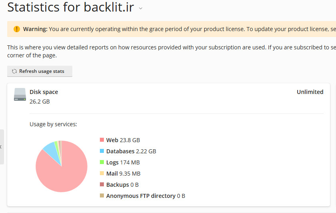The width and height of the screenshot is (336, 213).
Task: Click the green Logs legend swatch
Action: [102, 162]
